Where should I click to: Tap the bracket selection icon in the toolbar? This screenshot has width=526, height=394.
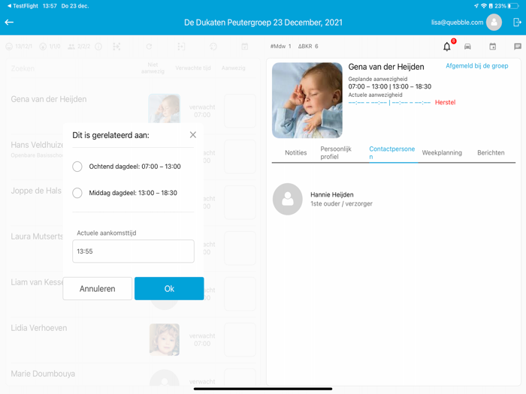pos(181,47)
